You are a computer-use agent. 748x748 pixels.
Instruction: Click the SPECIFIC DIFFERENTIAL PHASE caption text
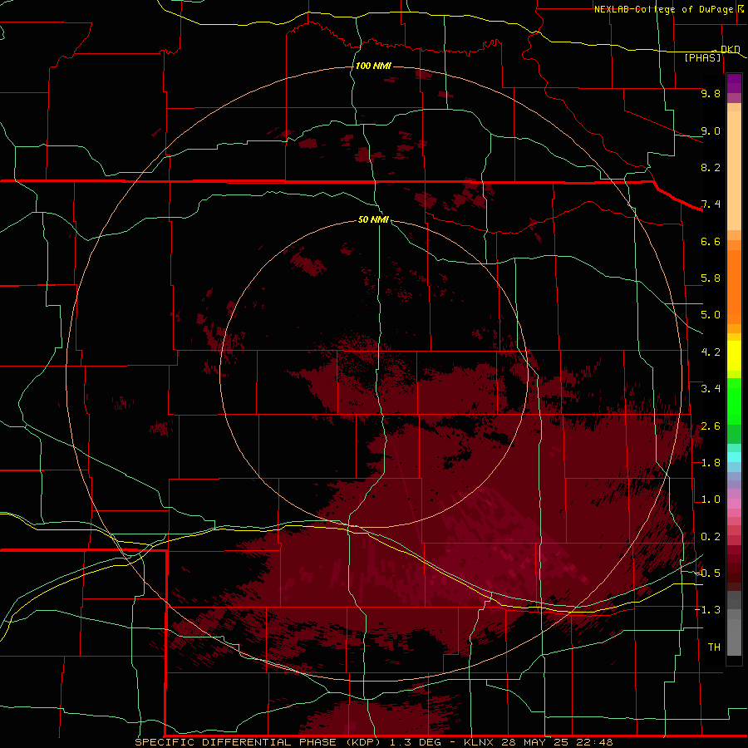pyautogui.click(x=237, y=742)
